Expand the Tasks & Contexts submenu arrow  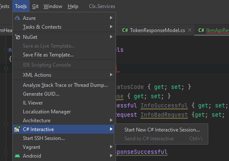pyautogui.click(x=111, y=27)
